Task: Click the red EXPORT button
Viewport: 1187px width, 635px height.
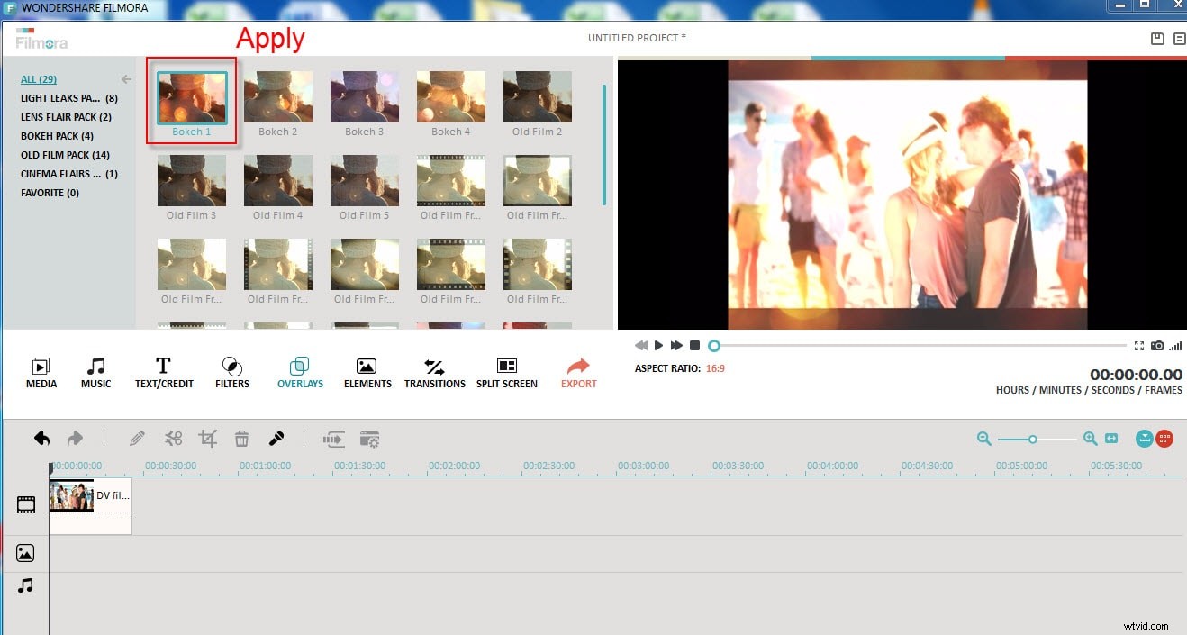Action: [x=578, y=369]
